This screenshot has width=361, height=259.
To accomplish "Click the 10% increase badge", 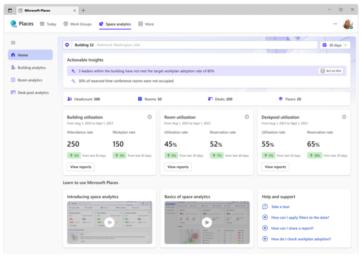I will pyautogui.click(x=315, y=155).
